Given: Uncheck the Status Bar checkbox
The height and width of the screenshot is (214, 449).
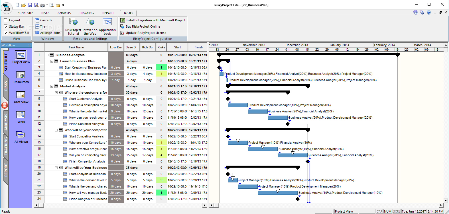Looking at the screenshot, I should point(6,26).
